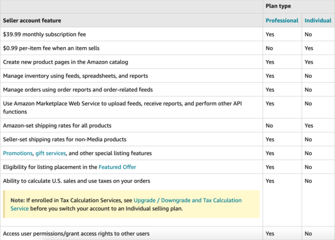Click Individual's Yes for $0.99 per-item fee

[309, 48]
